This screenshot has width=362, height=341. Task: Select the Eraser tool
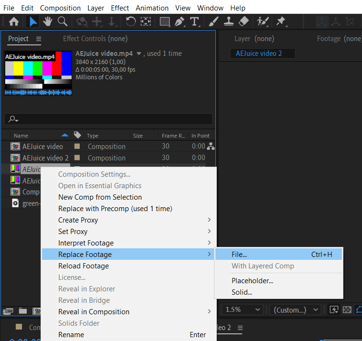(x=244, y=21)
